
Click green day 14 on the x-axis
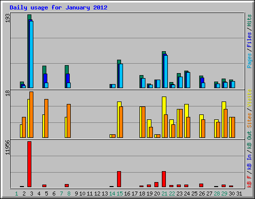click(112, 194)
